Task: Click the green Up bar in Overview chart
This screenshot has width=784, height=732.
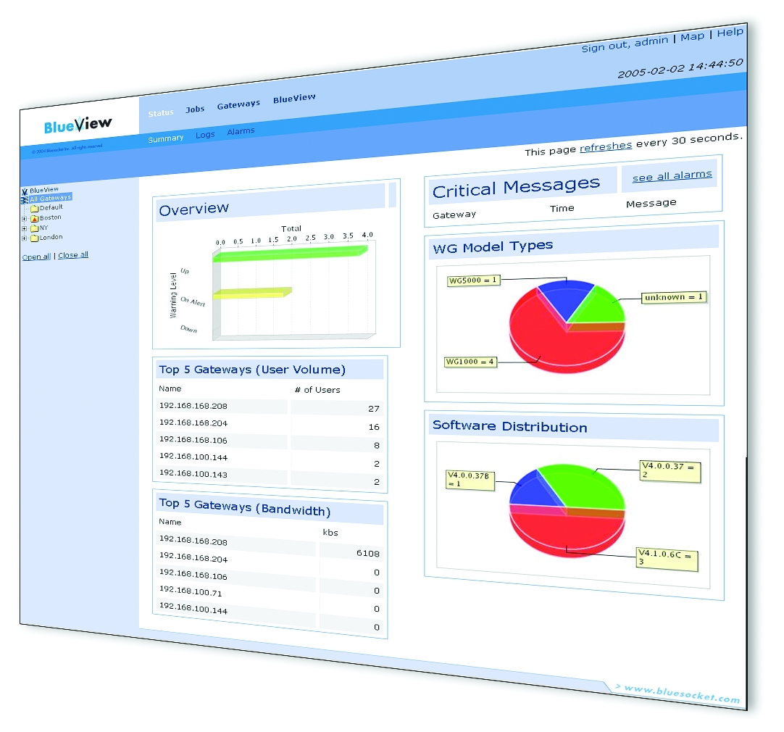Action: (290, 253)
